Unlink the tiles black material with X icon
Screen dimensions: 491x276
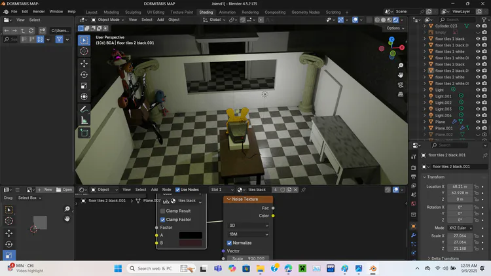pyautogui.click(x=295, y=190)
